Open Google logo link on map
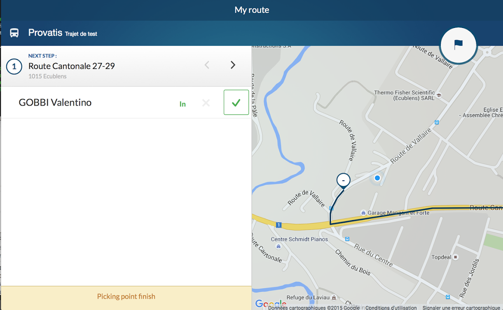 click(x=271, y=304)
